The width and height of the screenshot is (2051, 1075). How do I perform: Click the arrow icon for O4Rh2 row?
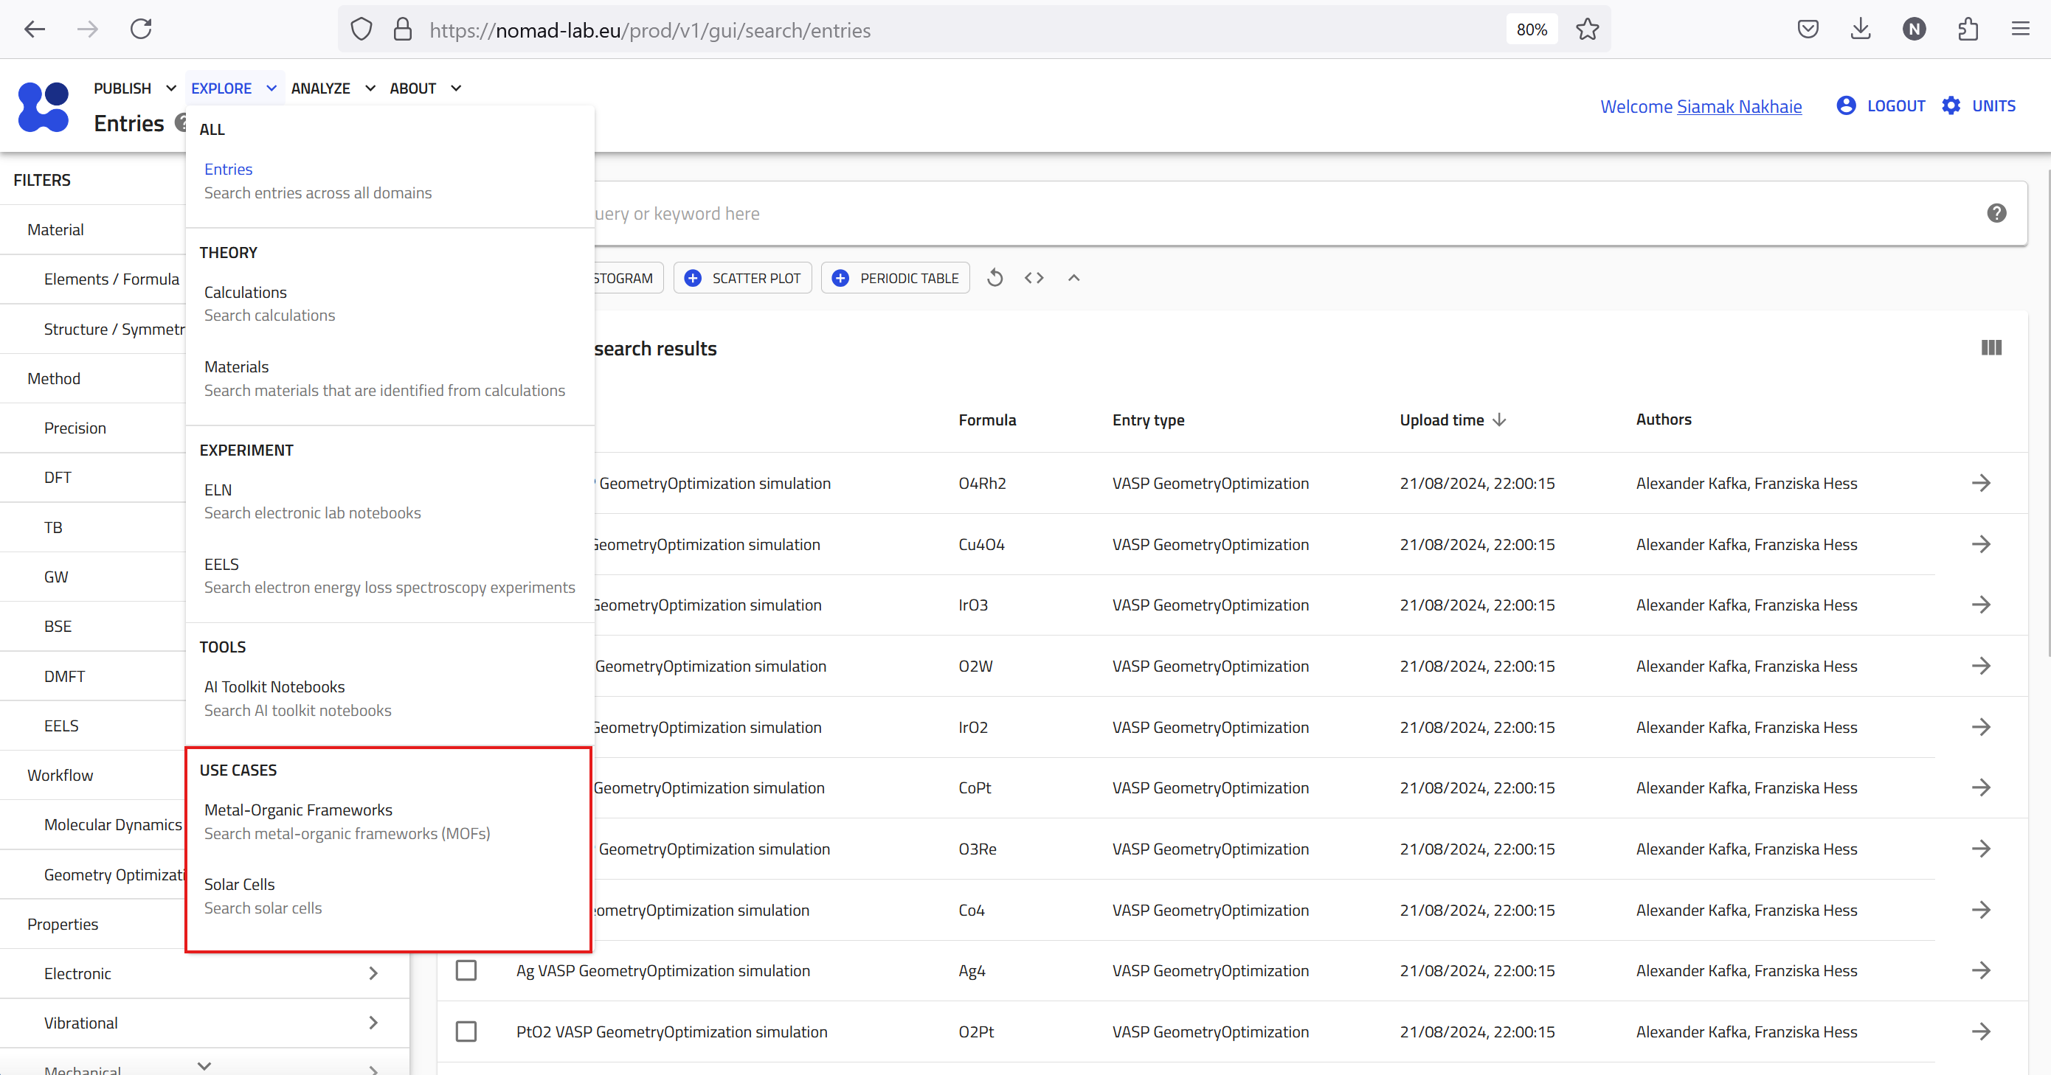click(x=1981, y=483)
